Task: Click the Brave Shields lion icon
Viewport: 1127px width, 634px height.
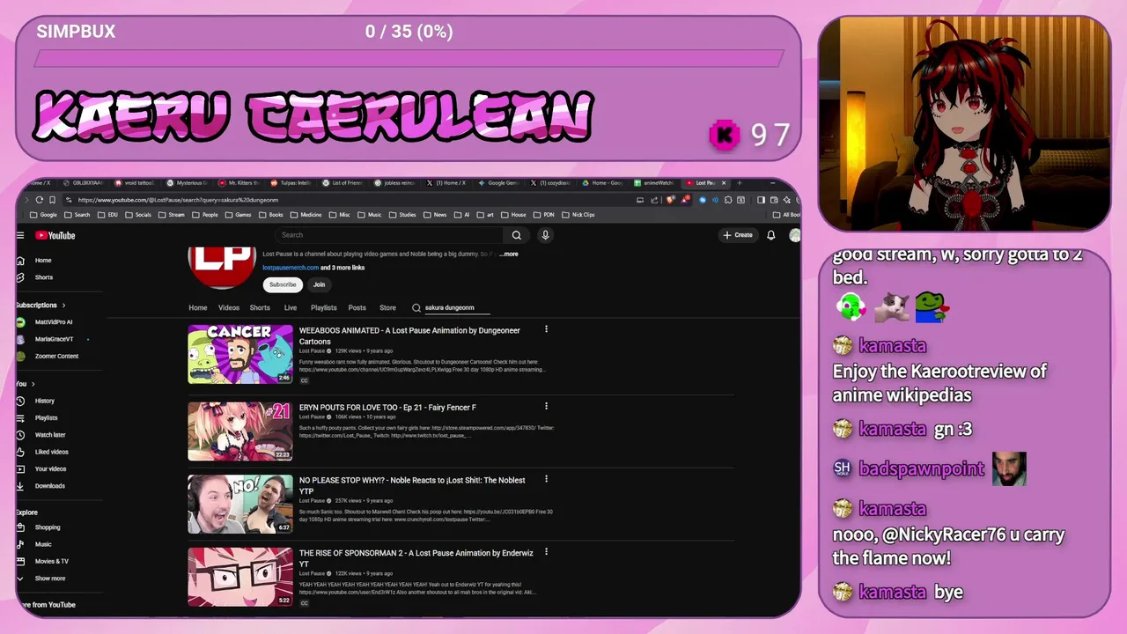Action: click(x=671, y=200)
